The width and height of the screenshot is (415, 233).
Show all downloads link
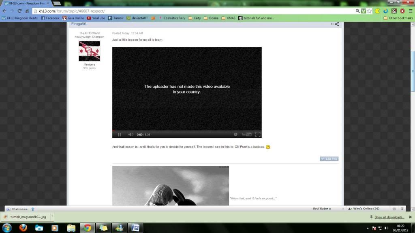click(x=389, y=217)
